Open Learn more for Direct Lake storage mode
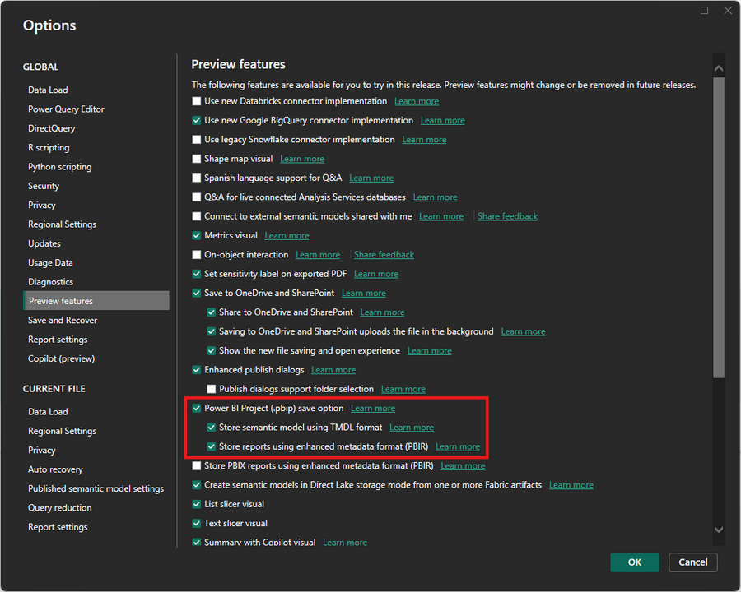 coord(571,485)
